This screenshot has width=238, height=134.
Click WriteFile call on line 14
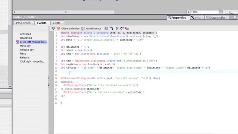point(110,79)
